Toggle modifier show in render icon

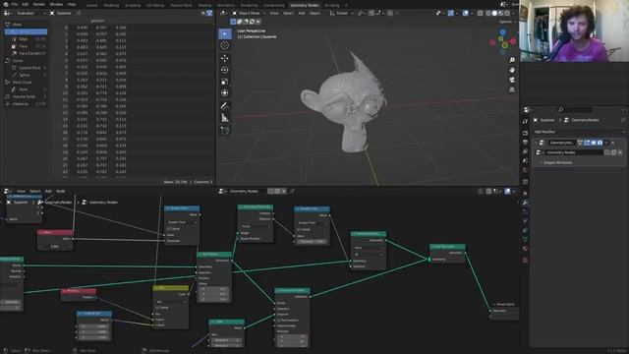(x=600, y=143)
